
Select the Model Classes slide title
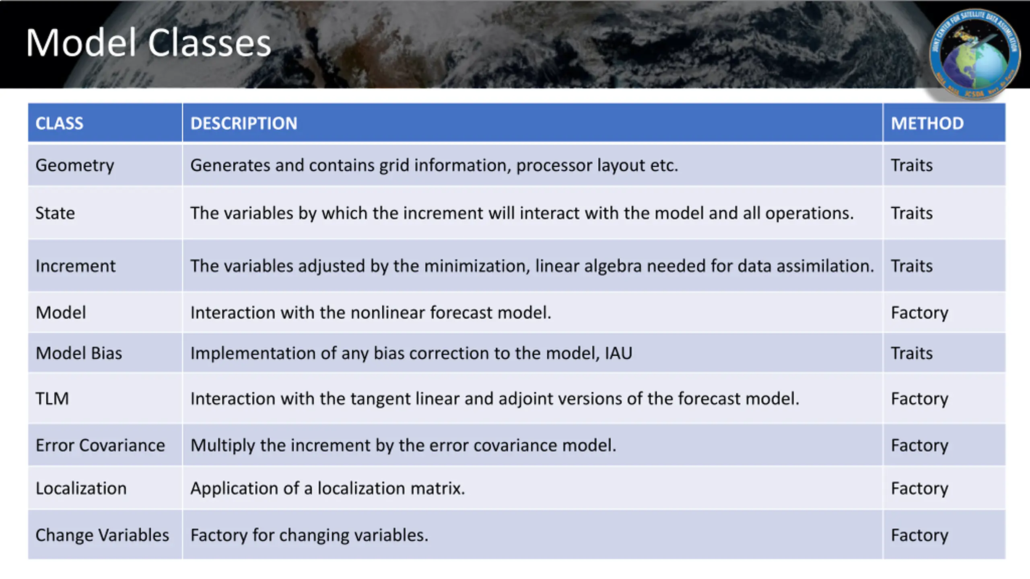pyautogui.click(x=148, y=43)
